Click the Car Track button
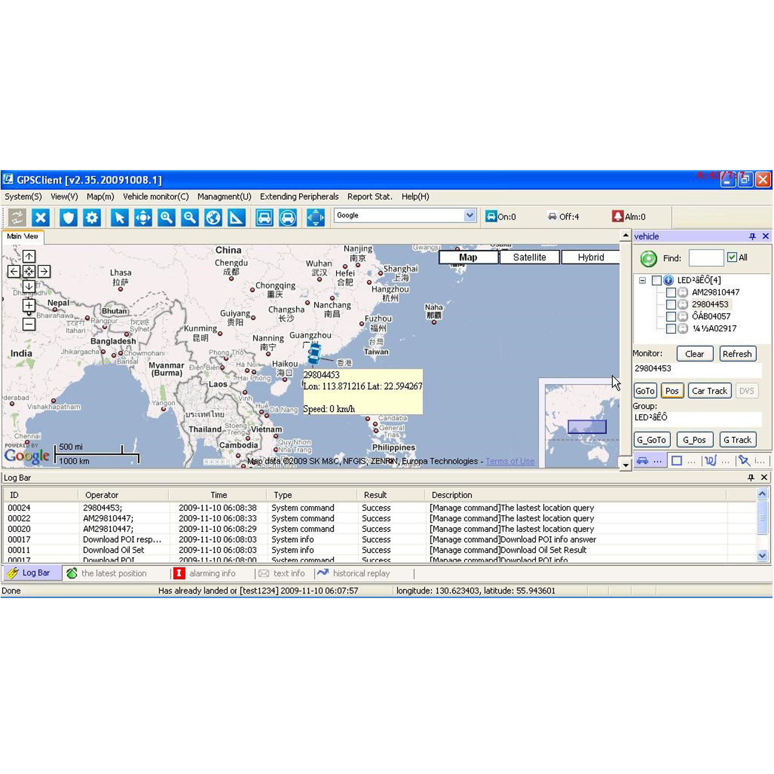 coord(709,391)
